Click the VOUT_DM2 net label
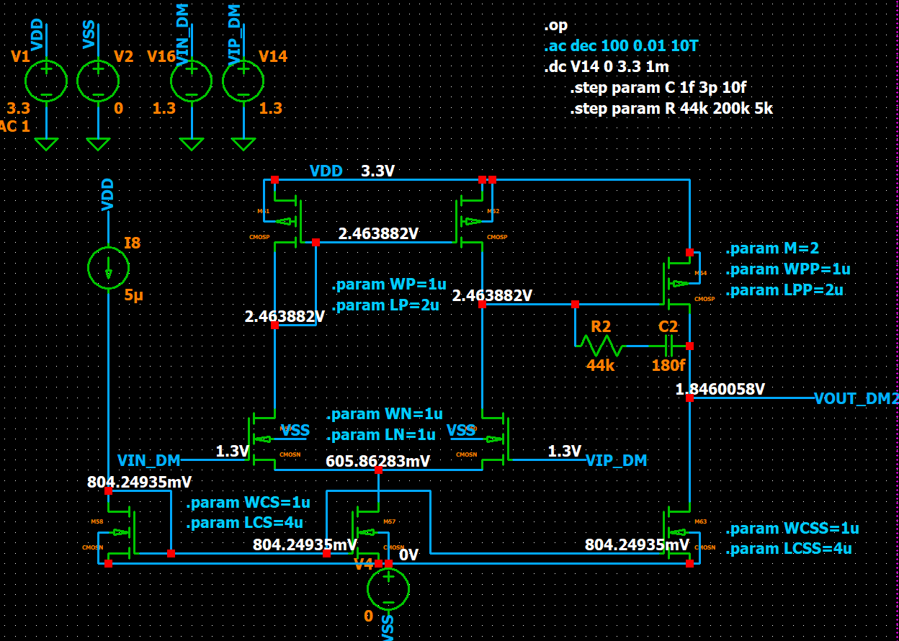 [x=856, y=398]
